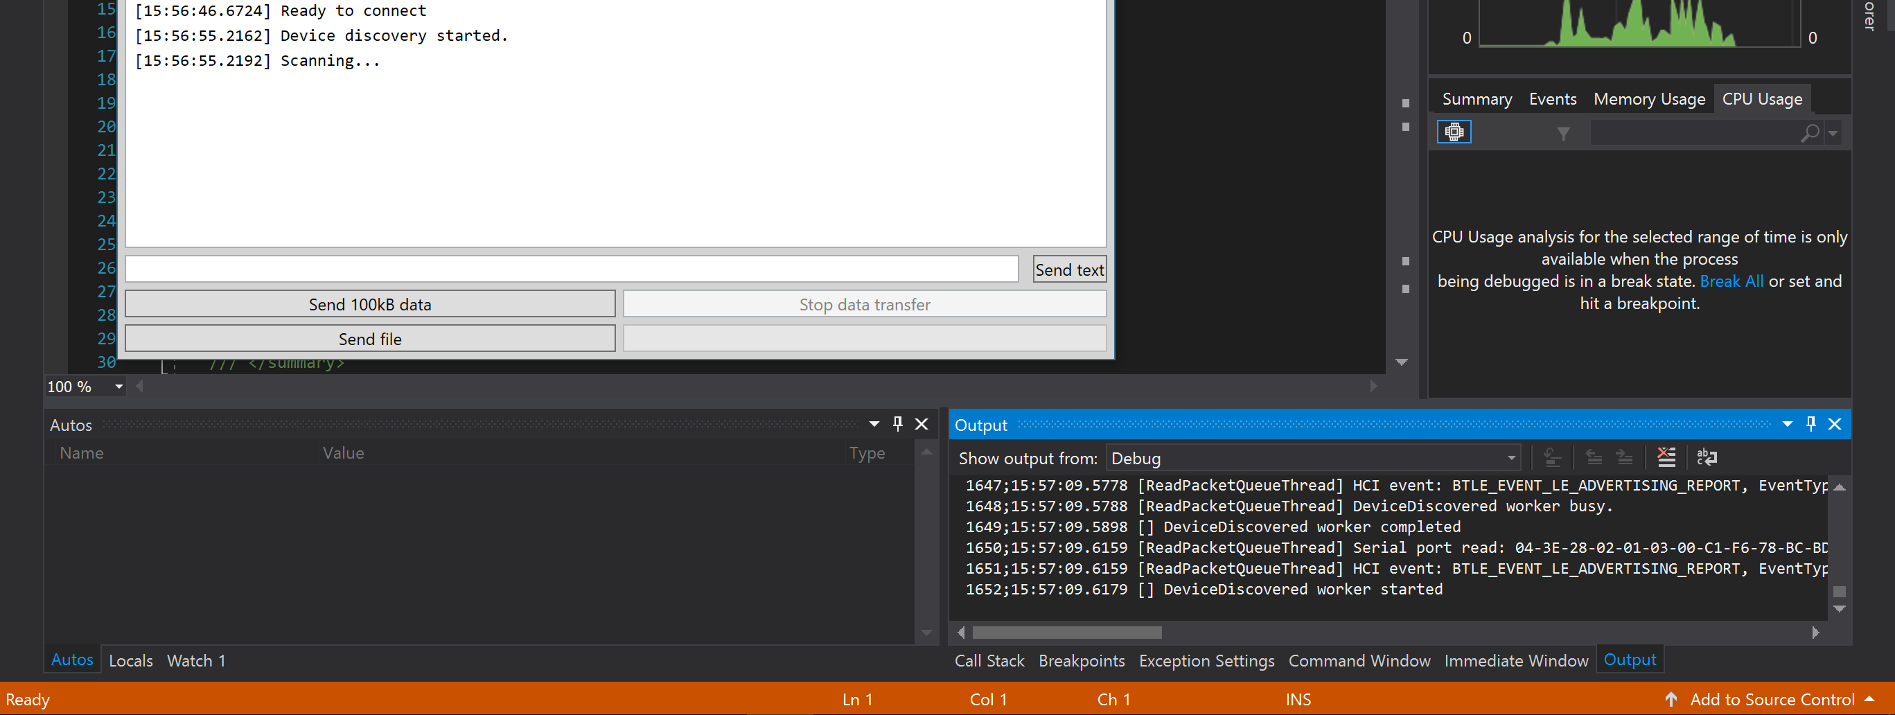Click Go to previous message icon
This screenshot has width=1895, height=715.
coord(1594,457)
